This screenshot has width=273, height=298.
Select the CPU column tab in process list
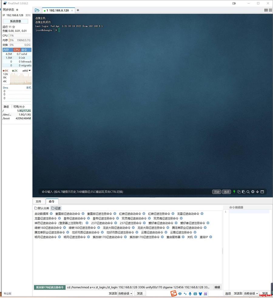pos(17,50)
